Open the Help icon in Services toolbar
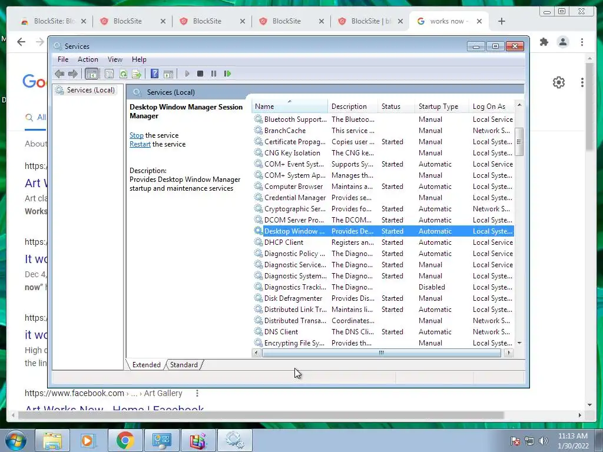The image size is (603, 452). [155, 74]
